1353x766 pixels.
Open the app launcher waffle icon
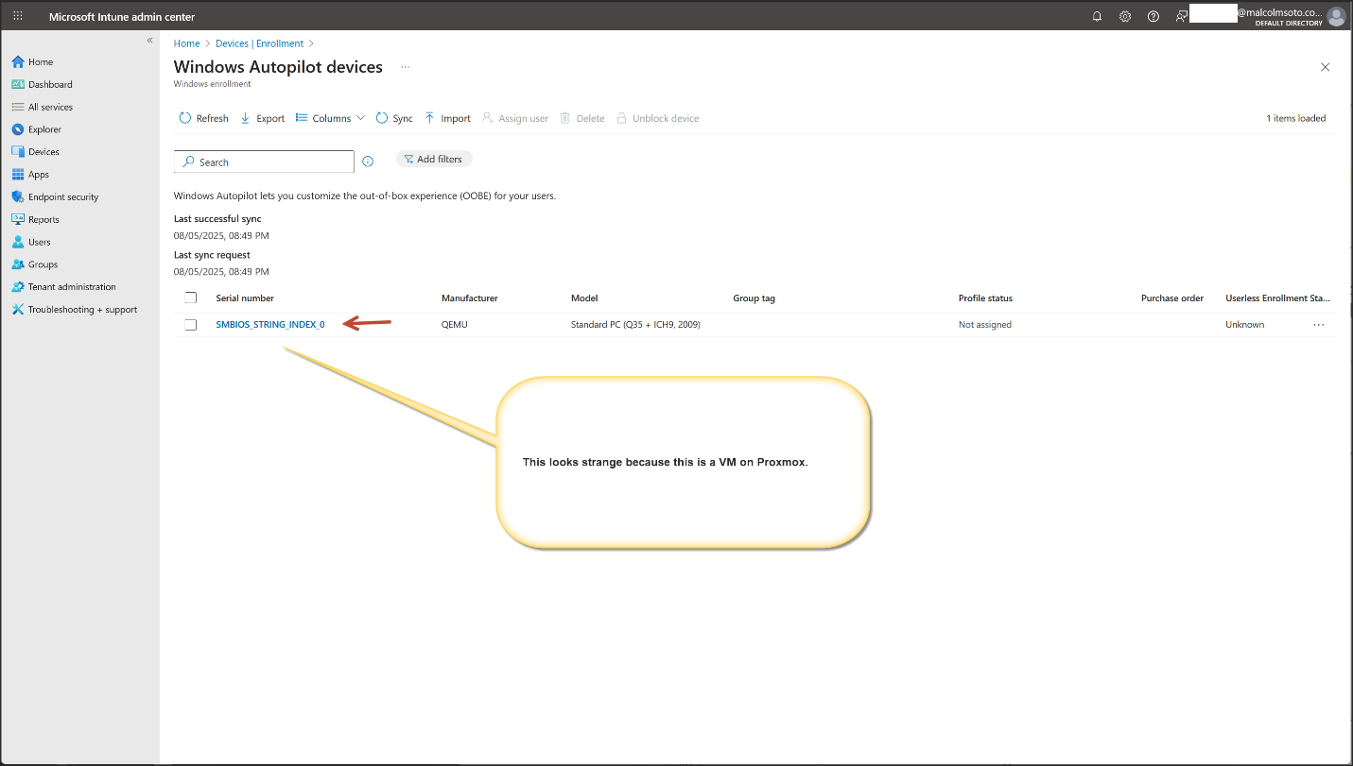pyautogui.click(x=18, y=16)
